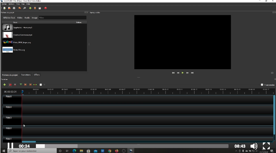This screenshot has height=153, width=276.
Task: Switch to the Transitions tab
Action: pos(26,75)
